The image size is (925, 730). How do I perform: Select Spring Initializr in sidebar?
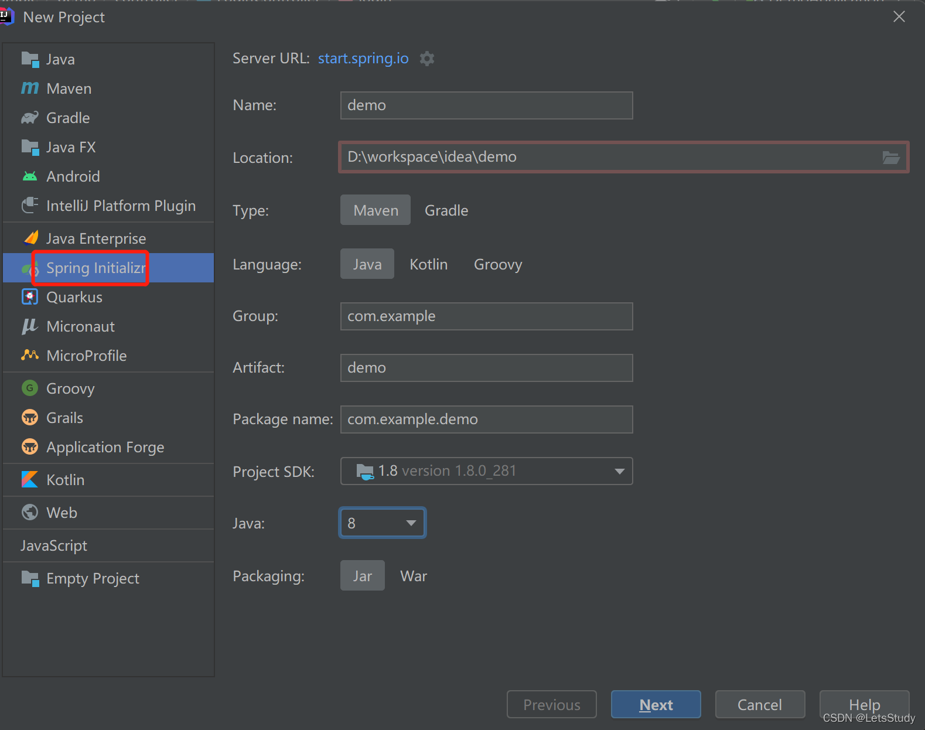(108, 268)
